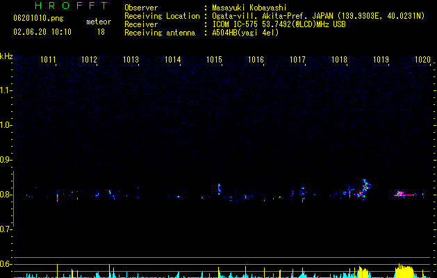Image resolution: width=437 pixels, height=278 pixels.
Task: Click frequency axis label 1.0
Action: click(x=6, y=125)
